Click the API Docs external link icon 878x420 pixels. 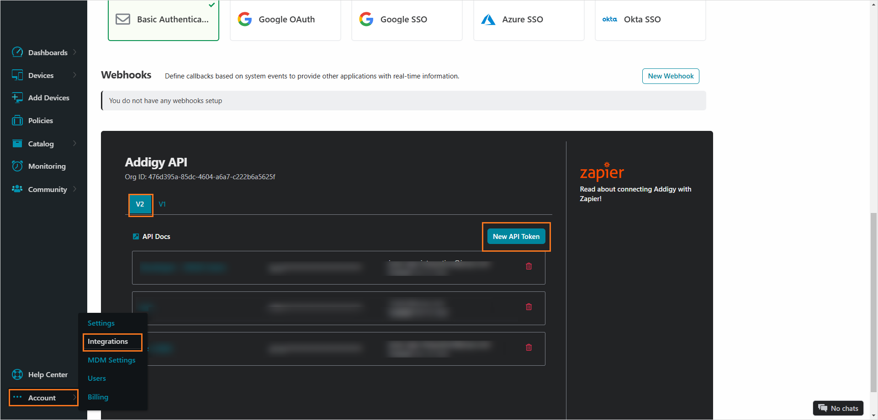click(x=136, y=236)
